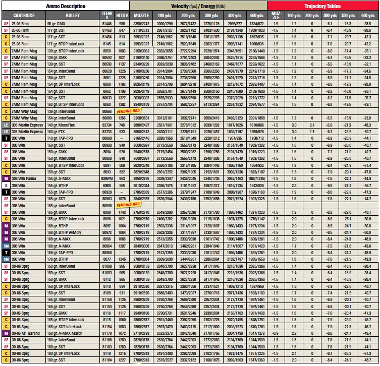The width and height of the screenshot is (380, 366).
Task: Click the SF badge on item 81446 row
Action: pos(6,24)
